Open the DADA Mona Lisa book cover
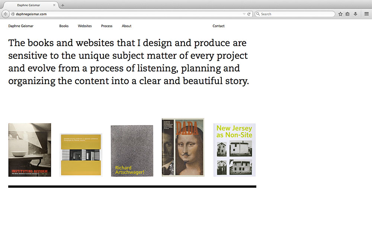Viewport: 372px width, 232px height. pos(183,147)
